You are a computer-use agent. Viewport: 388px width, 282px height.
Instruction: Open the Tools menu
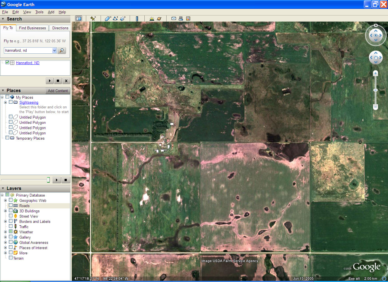(x=39, y=12)
